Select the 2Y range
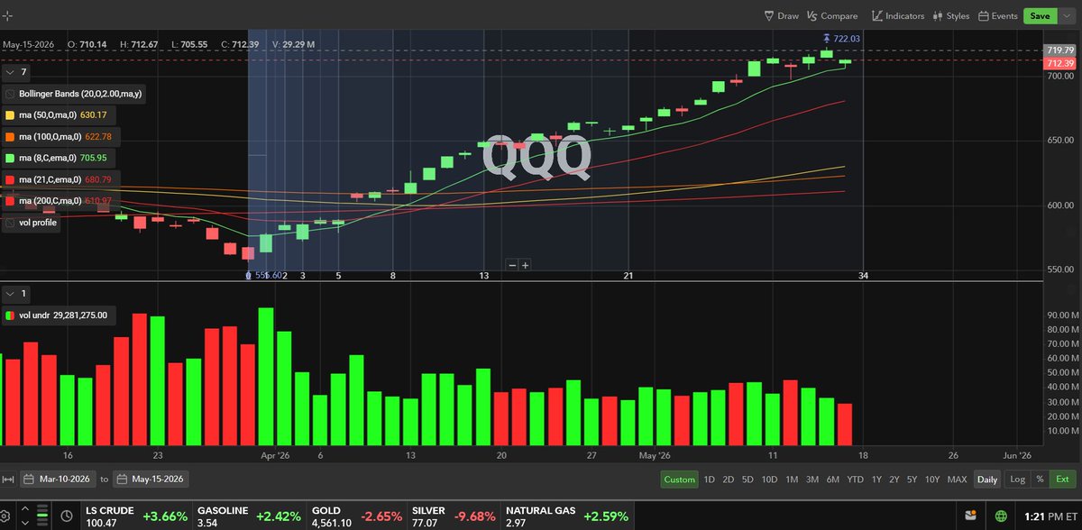This screenshot has width=1082, height=530. point(894,480)
